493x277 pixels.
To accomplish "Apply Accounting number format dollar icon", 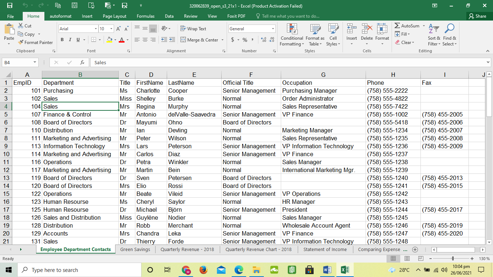I will (x=233, y=40).
